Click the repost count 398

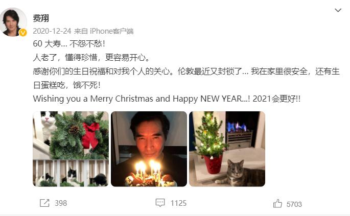point(61,203)
